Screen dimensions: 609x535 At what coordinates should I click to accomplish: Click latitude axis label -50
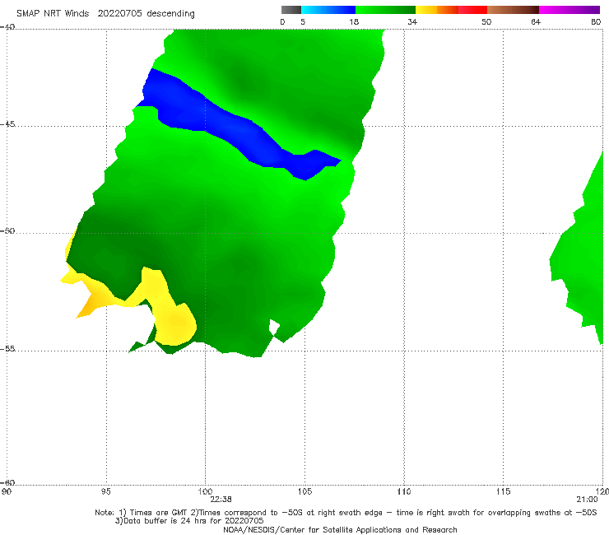click(7, 230)
